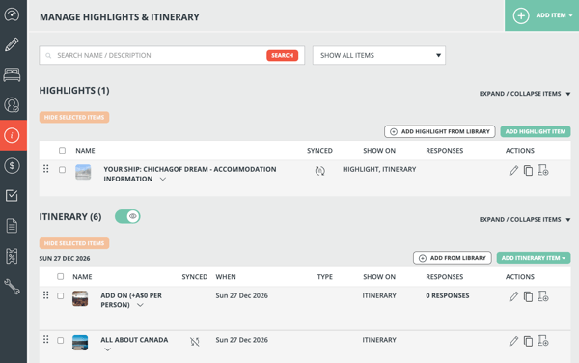579x363 pixels.
Task: Click drag handle of All About Canada row
Action: 45,339
